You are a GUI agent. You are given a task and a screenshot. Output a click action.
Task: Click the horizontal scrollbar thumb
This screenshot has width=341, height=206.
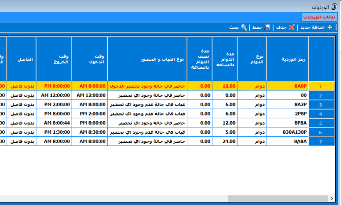(278, 198)
